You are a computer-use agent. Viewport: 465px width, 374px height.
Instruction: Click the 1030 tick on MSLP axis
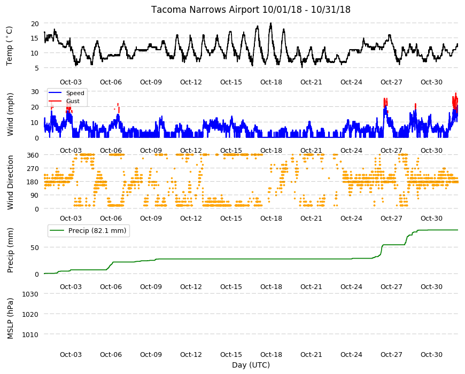click(31, 294)
